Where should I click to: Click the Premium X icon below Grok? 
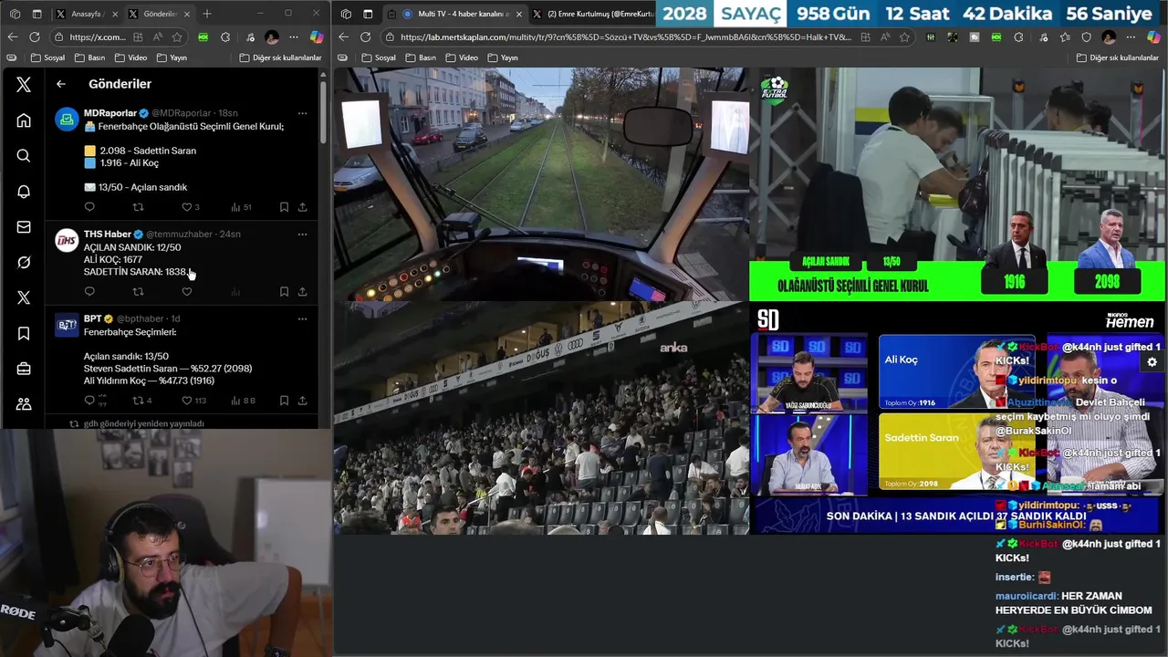point(24,297)
